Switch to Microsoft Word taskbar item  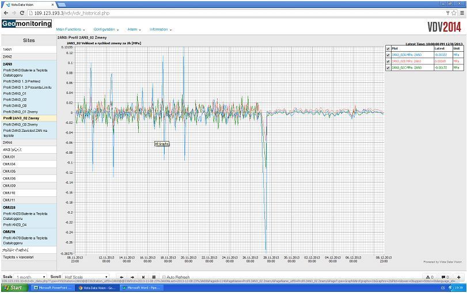[142, 288]
